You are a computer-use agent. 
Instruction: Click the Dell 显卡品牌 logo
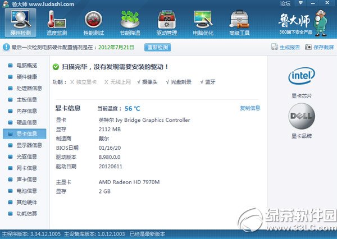point(302,116)
